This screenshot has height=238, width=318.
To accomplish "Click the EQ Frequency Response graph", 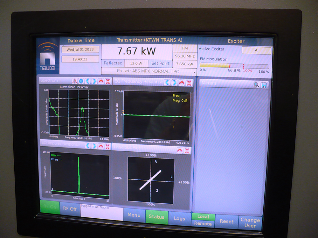I will point(157,116).
